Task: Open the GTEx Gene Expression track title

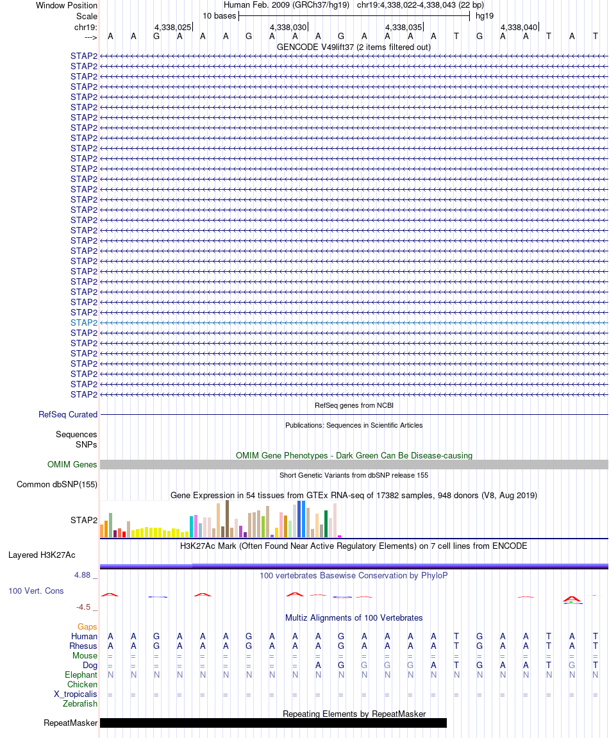Action: coord(354,495)
